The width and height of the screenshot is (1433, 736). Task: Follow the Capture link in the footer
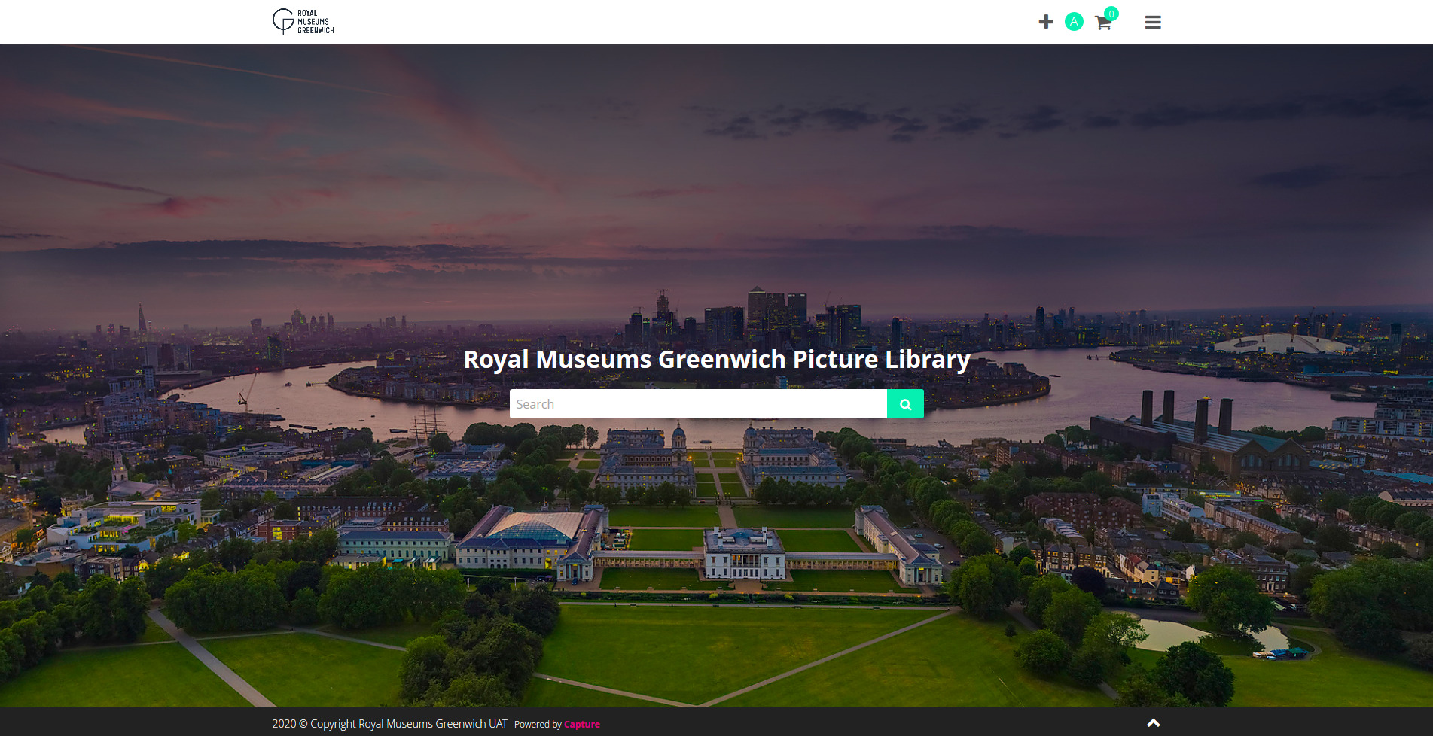point(582,725)
